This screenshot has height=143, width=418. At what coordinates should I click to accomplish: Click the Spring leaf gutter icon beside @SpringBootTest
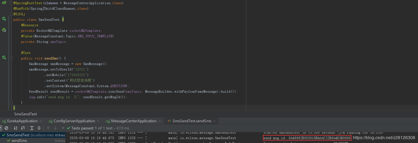pyautogui.click(x=4, y=3)
